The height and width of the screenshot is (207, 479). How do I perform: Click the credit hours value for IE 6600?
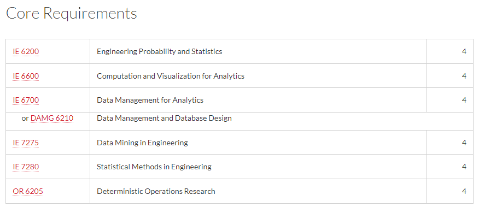(x=464, y=76)
